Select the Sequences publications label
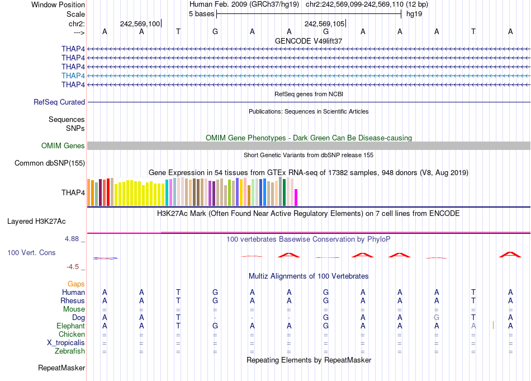 coord(67,119)
